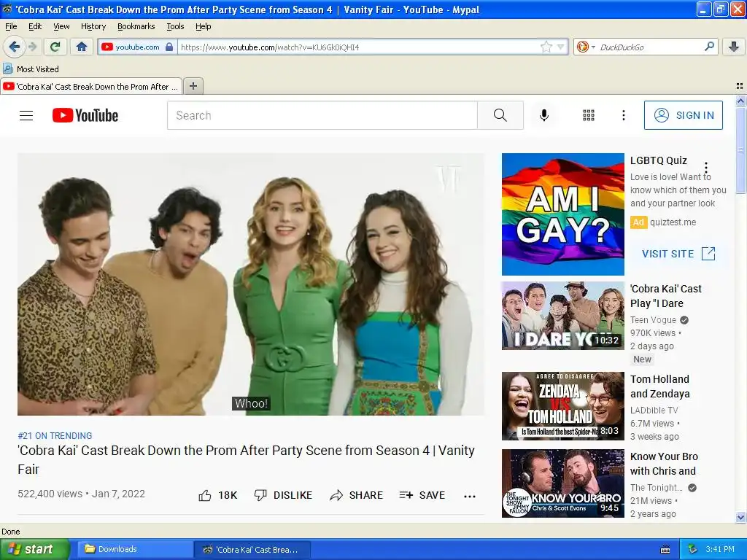Image resolution: width=747 pixels, height=560 pixels.
Task: Like the video with thumbs-up icon
Action: click(205, 496)
